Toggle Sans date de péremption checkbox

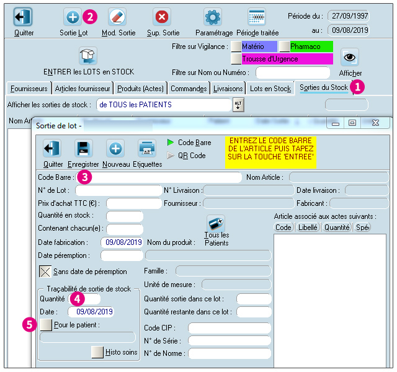[x=45, y=272]
